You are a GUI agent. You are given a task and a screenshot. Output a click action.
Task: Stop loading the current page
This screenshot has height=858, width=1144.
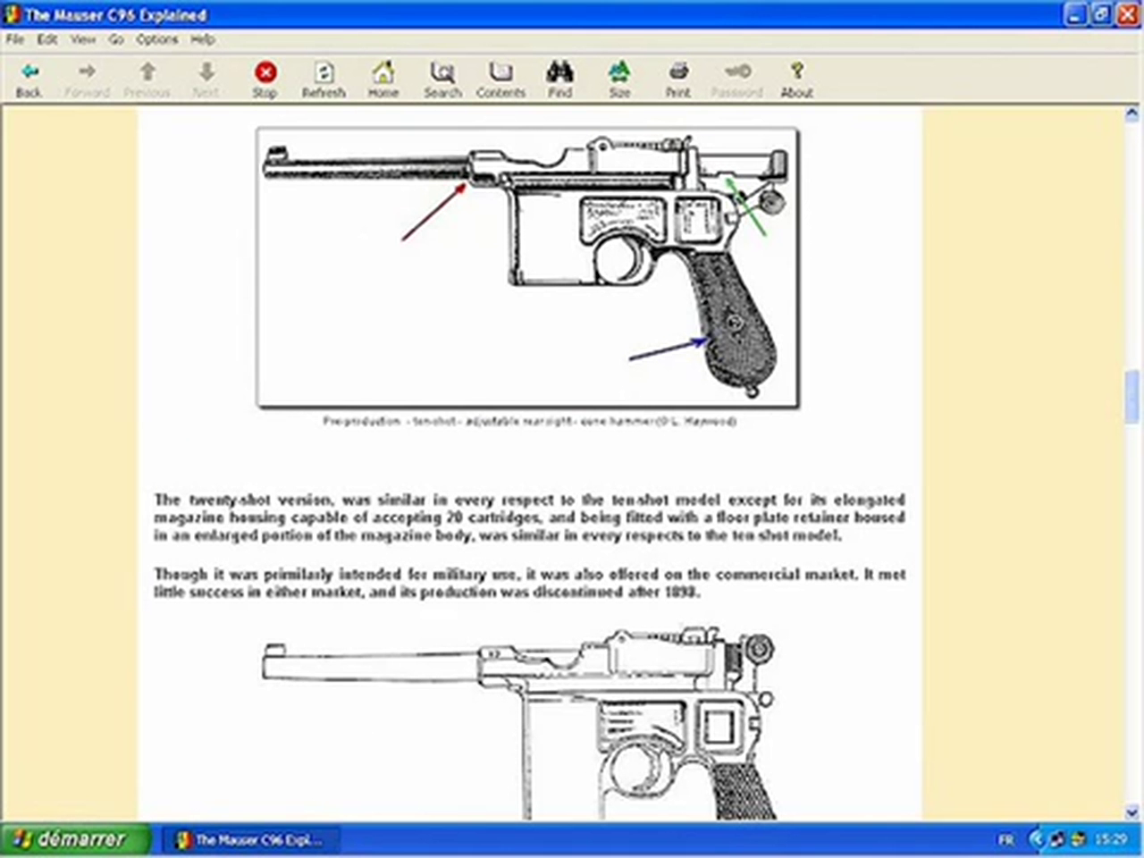coord(265,79)
